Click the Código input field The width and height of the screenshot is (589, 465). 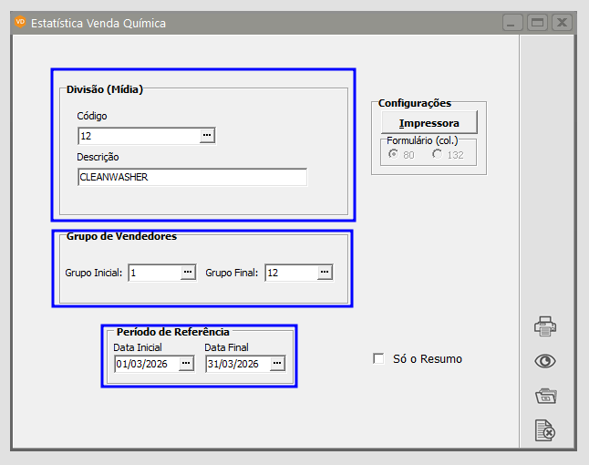[x=138, y=136]
